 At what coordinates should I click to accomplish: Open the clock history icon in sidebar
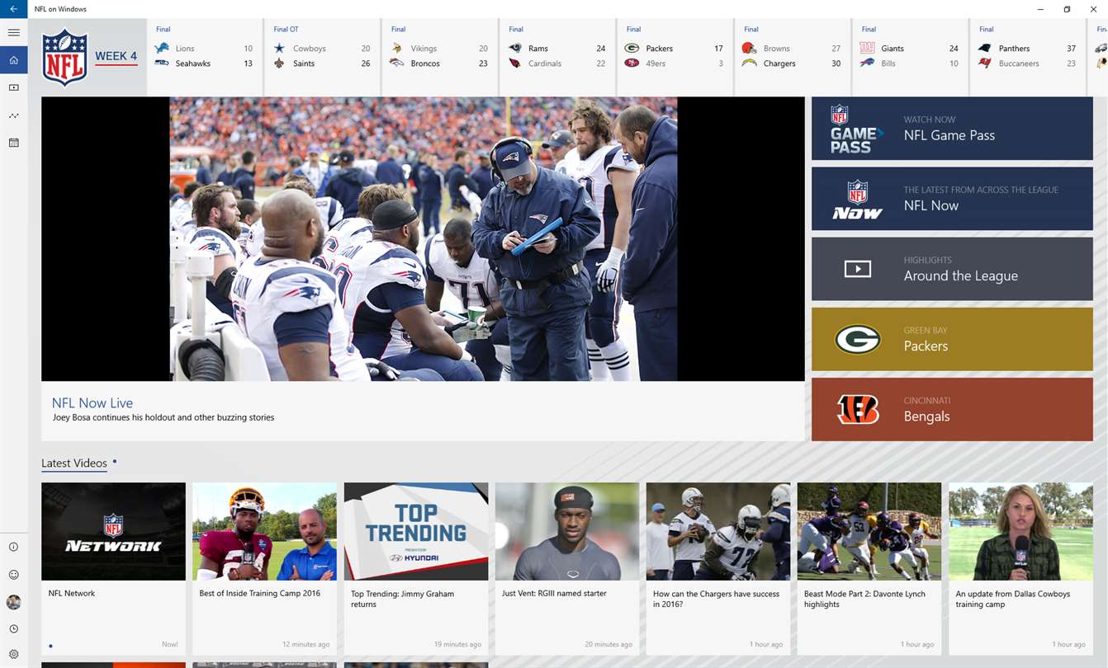[13, 629]
